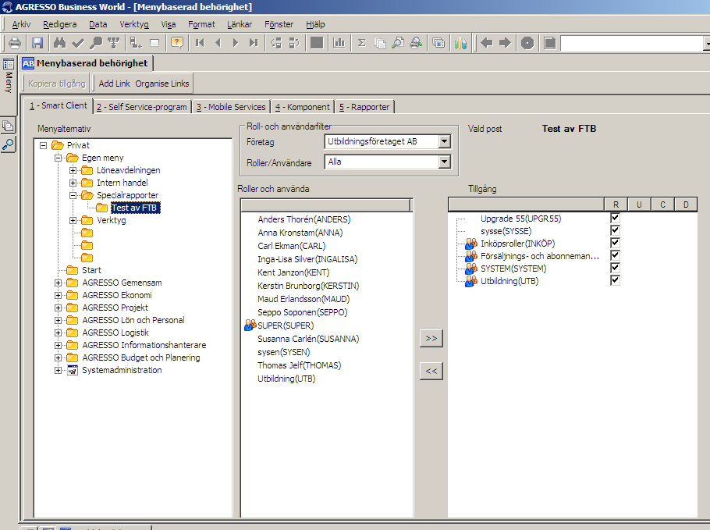This screenshot has height=530, width=710.
Task: Click Kopiera tillgång button
Action: click(57, 84)
